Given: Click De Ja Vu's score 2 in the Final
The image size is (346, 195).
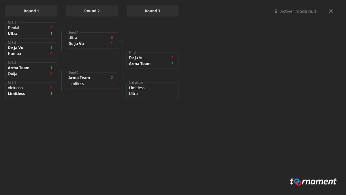Looking at the screenshot, I should [172, 58].
